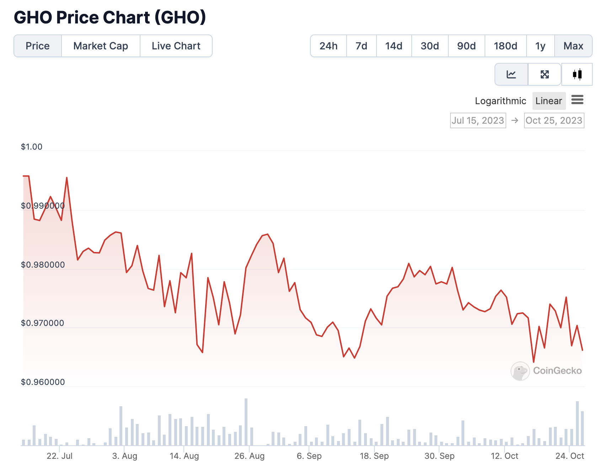This screenshot has width=598, height=467.
Task: Choose the 1y time range
Action: [540, 46]
